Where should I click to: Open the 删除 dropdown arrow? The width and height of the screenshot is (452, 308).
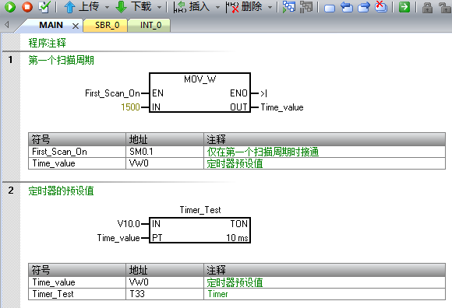pos(270,8)
